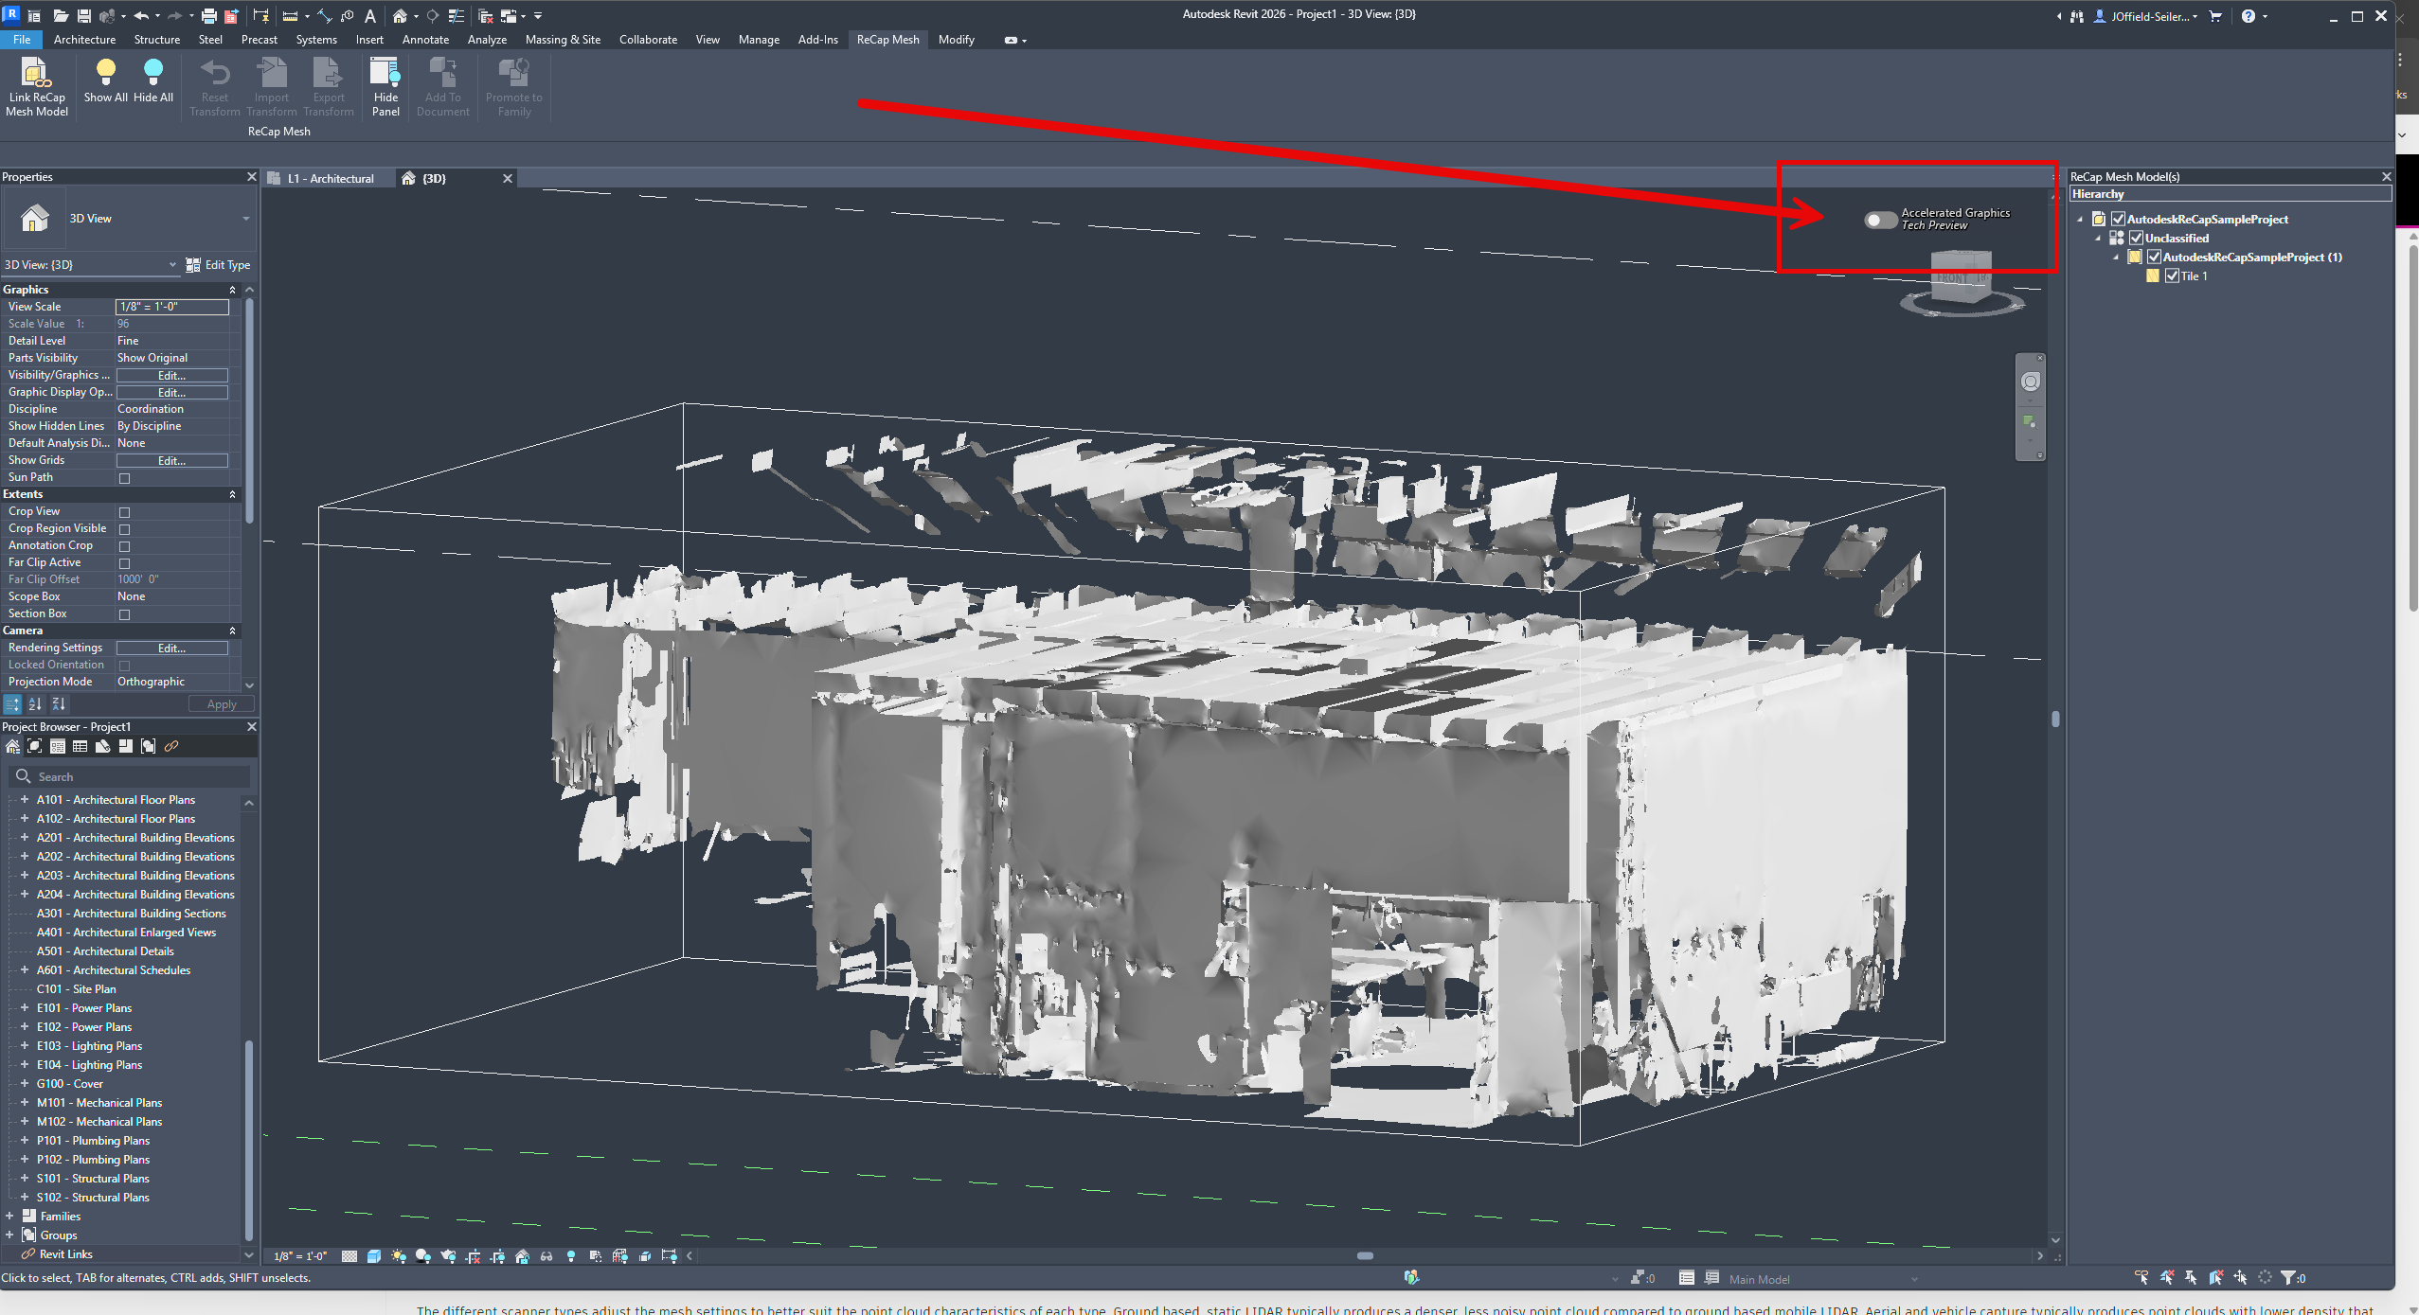2419x1315 pixels.
Task: Check the Sun Path checkbox
Action: [x=124, y=478]
